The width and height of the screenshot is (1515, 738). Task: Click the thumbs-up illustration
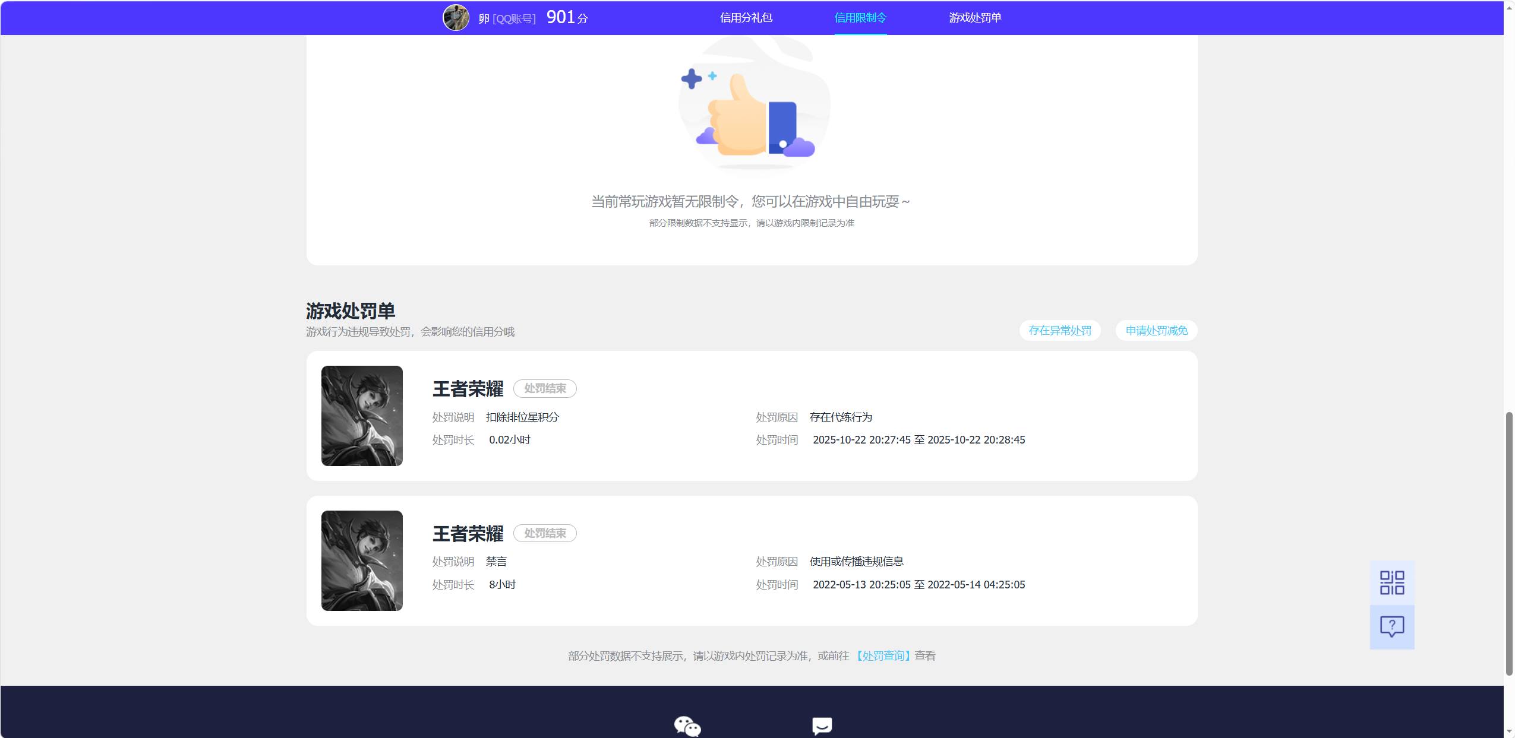pyautogui.click(x=754, y=107)
